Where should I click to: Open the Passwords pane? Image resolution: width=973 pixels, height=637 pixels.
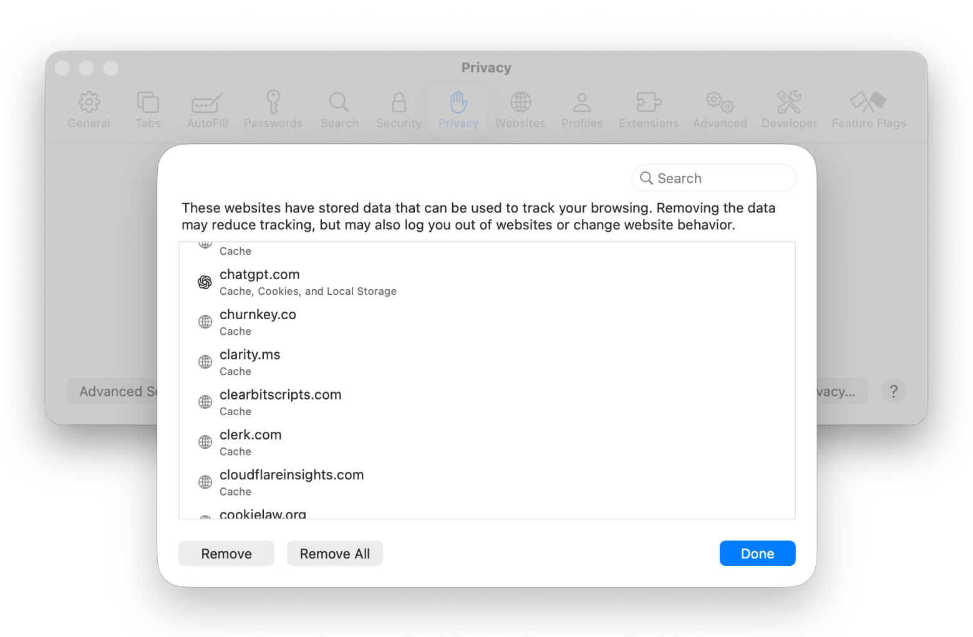pos(273,109)
